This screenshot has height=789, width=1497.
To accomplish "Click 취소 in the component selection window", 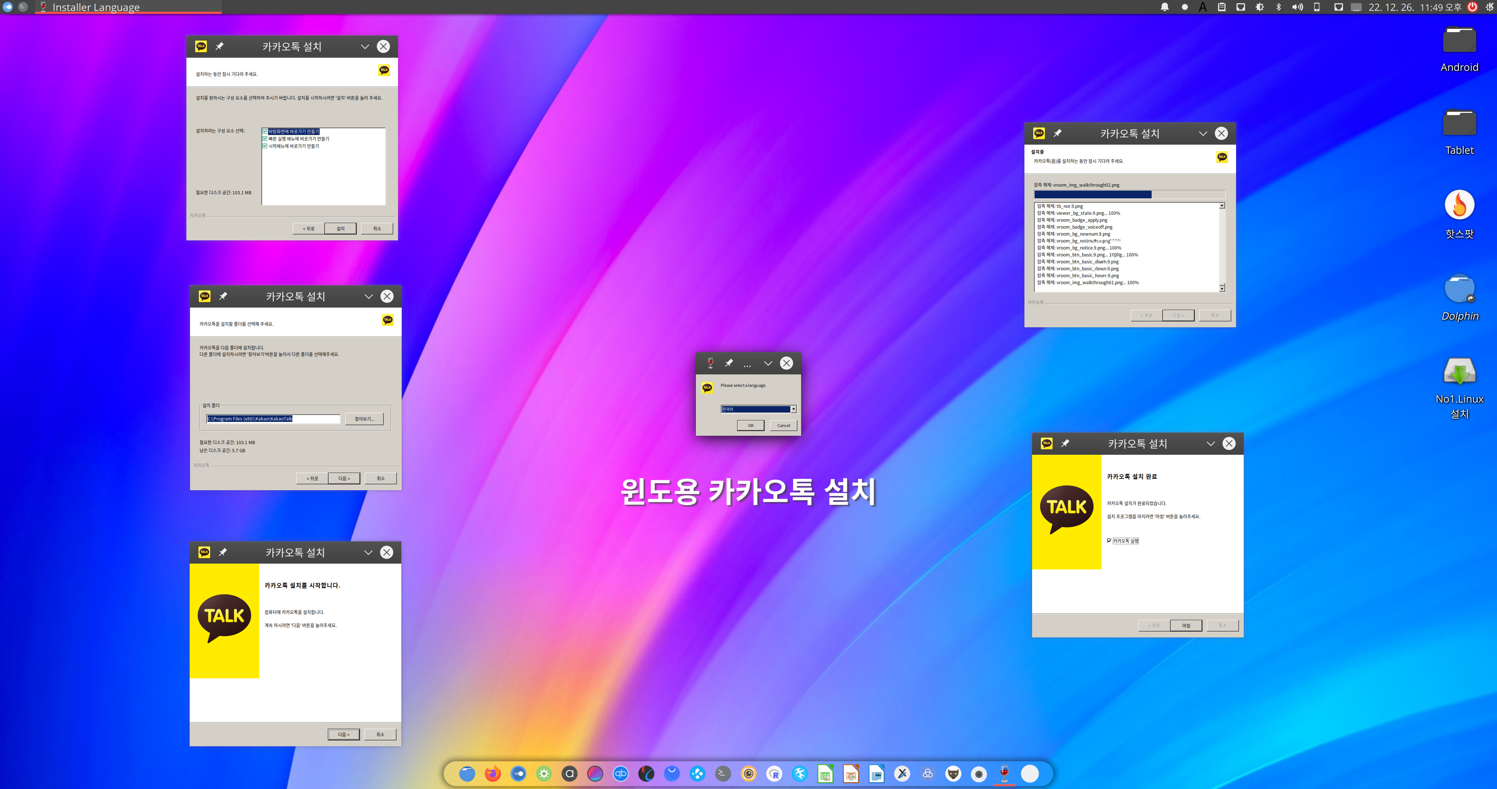I will [377, 228].
